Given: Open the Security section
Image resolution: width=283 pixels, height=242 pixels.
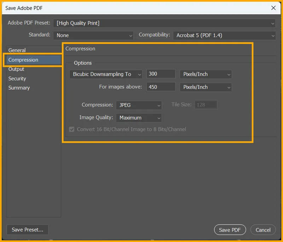Looking at the screenshot, I should pos(17,78).
